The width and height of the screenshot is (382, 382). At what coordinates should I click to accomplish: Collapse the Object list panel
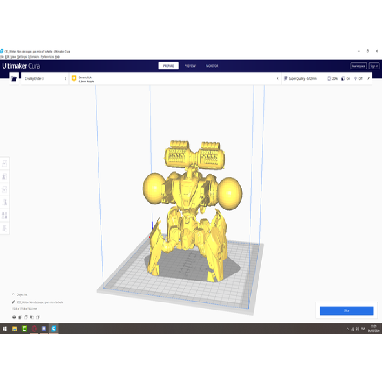pyautogui.click(x=13, y=295)
